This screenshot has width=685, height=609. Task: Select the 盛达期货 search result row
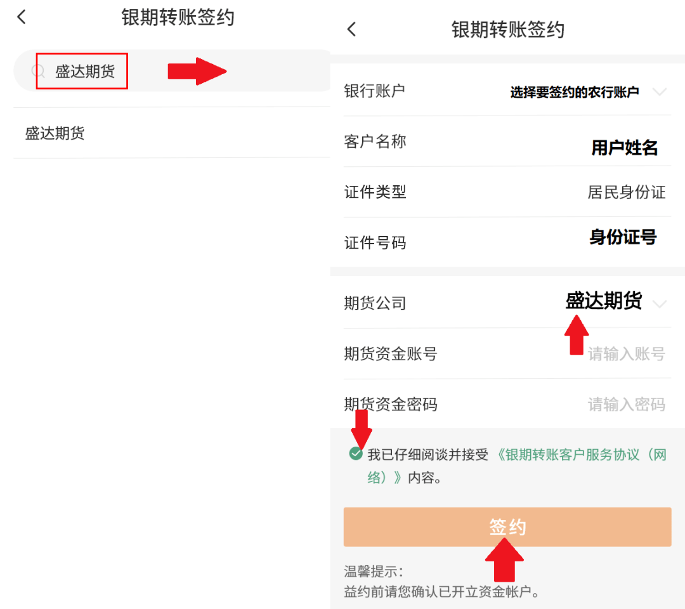pos(172,133)
